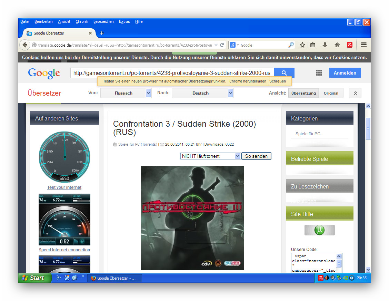
Task: Click the browser address bar
Action: click(x=125, y=45)
